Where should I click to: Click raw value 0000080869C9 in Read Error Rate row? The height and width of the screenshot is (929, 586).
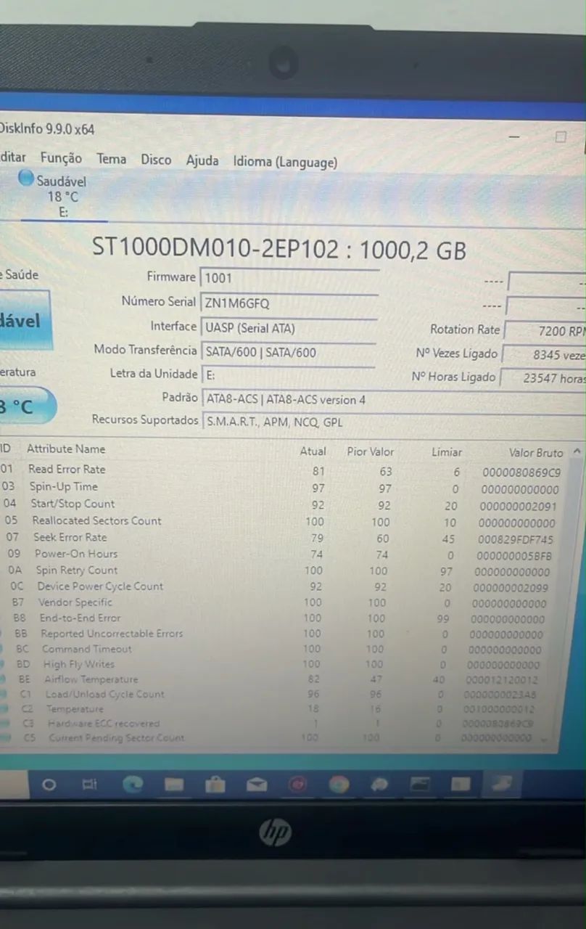(x=521, y=472)
